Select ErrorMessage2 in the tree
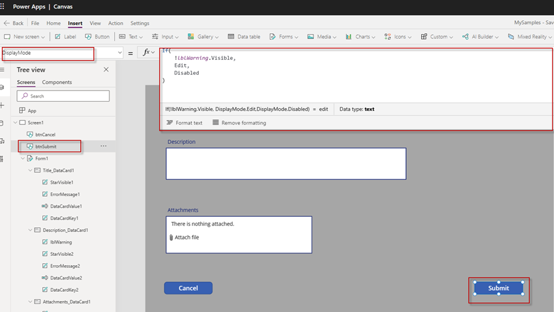The width and height of the screenshot is (554, 312). 65,266
